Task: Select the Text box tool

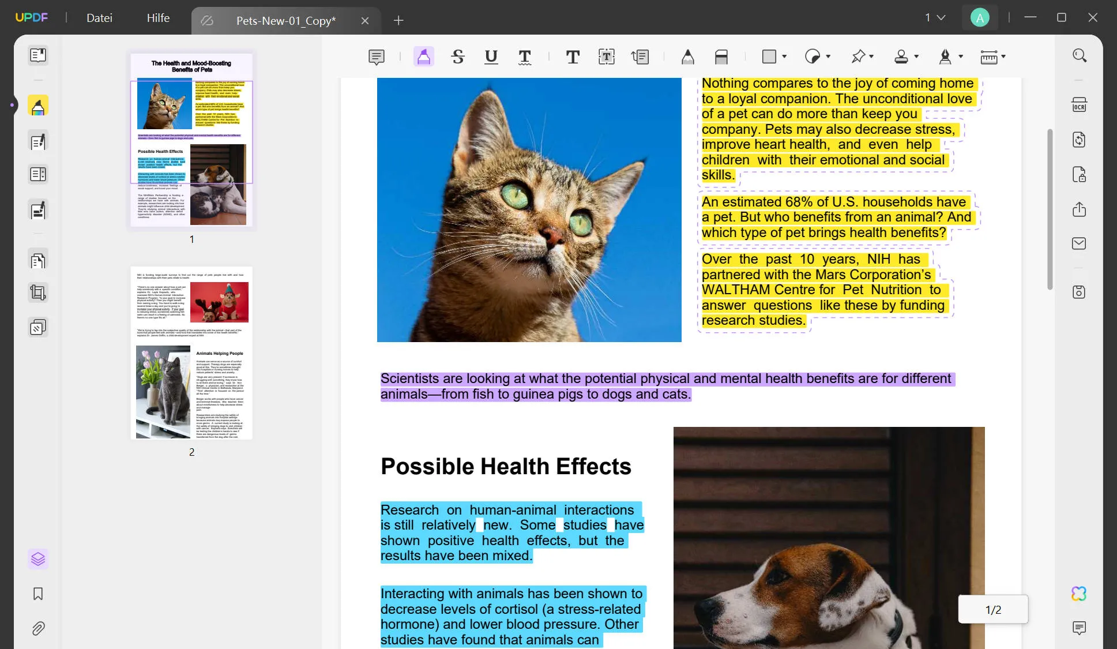Action: coord(607,57)
